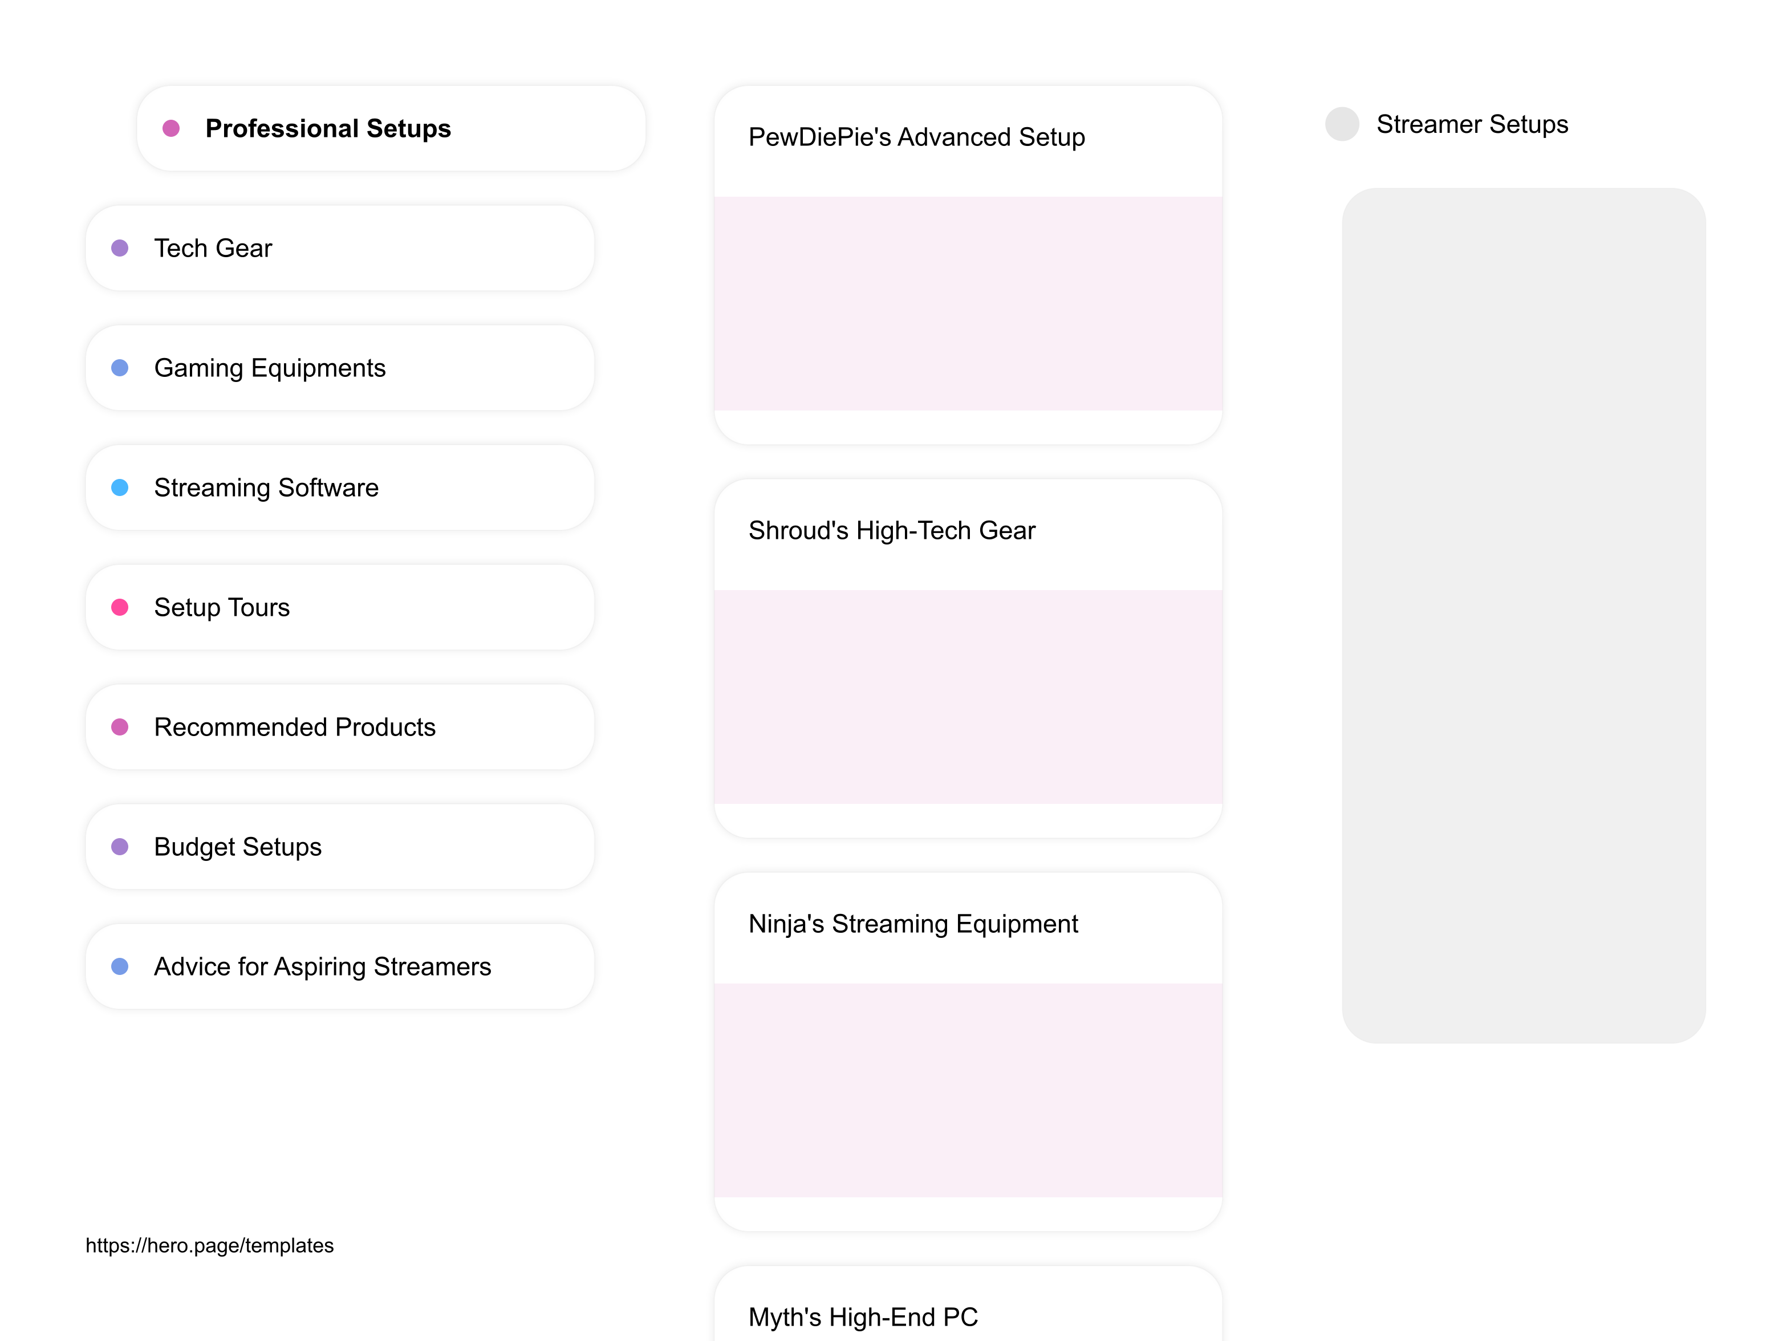
Task: Click the purple dot beside Budget Setups
Action: 121,847
